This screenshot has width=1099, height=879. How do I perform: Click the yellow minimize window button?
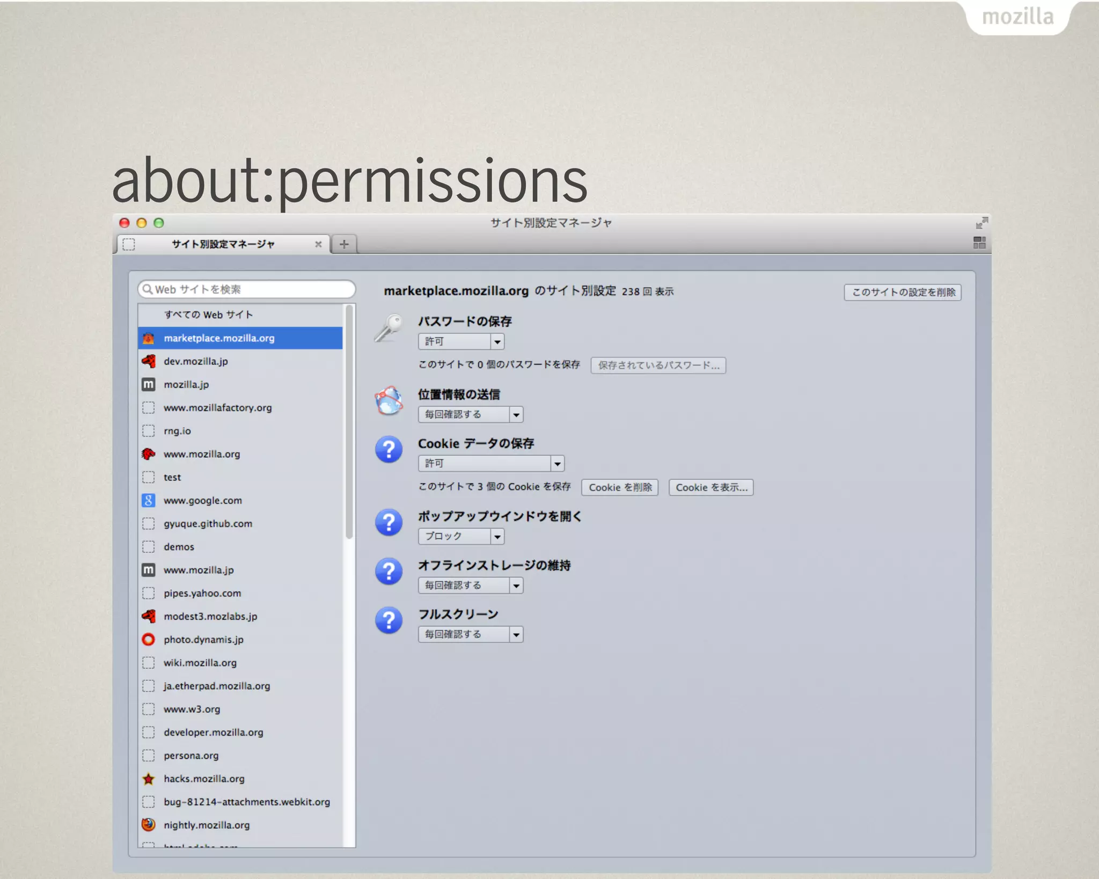[142, 223]
